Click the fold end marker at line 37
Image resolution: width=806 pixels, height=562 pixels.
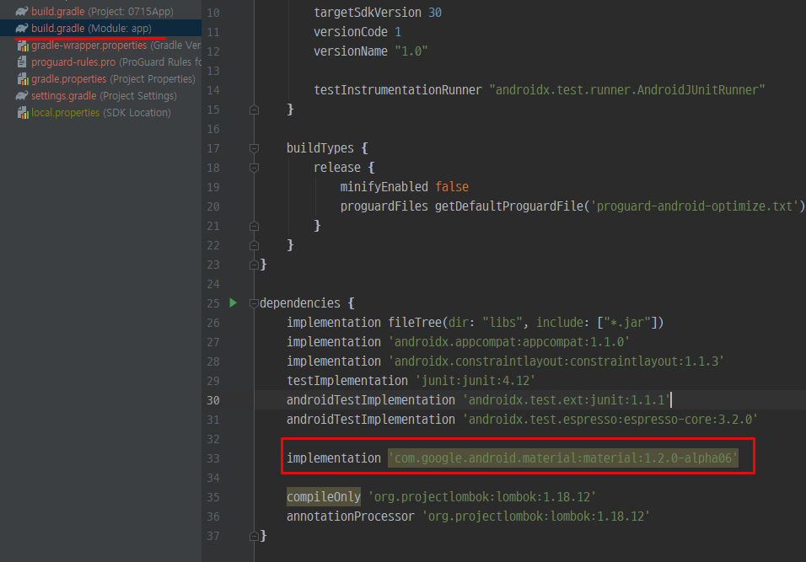(254, 537)
